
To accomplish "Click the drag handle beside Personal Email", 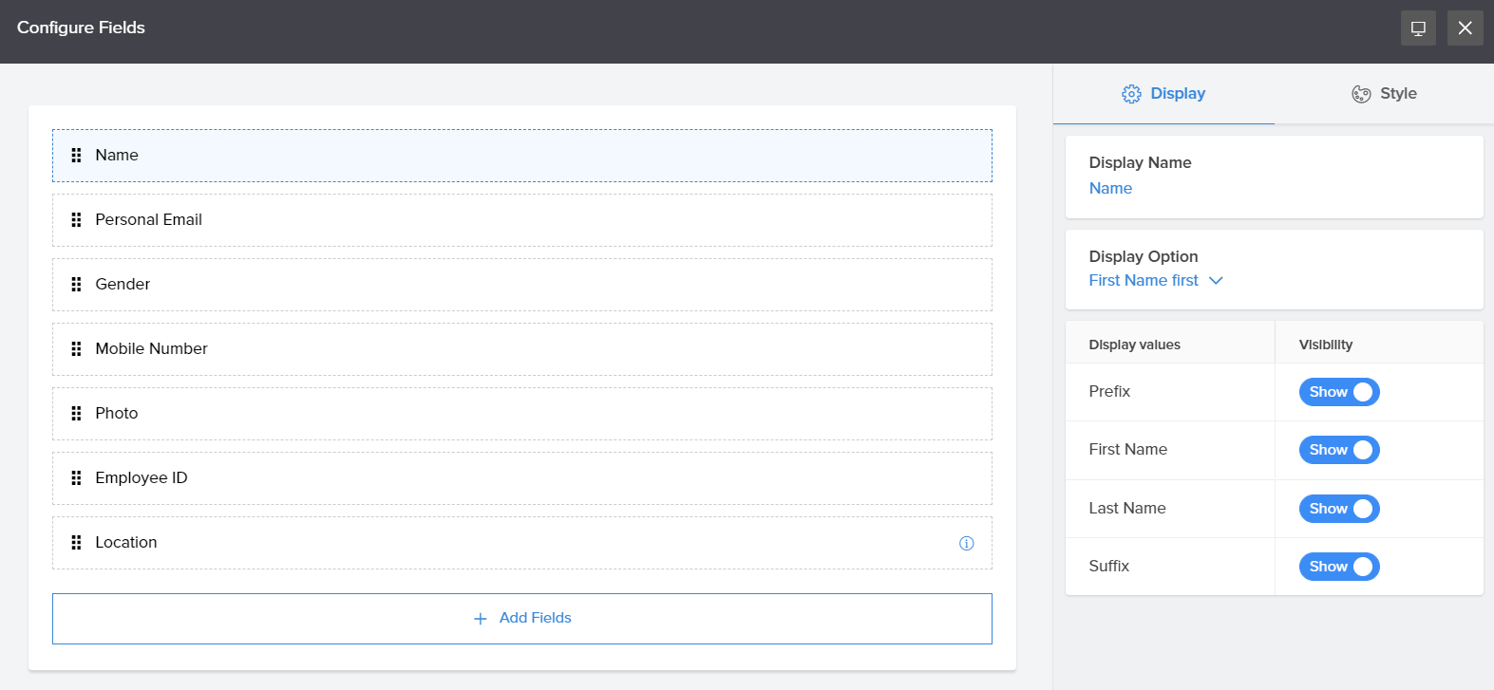I will coord(76,220).
